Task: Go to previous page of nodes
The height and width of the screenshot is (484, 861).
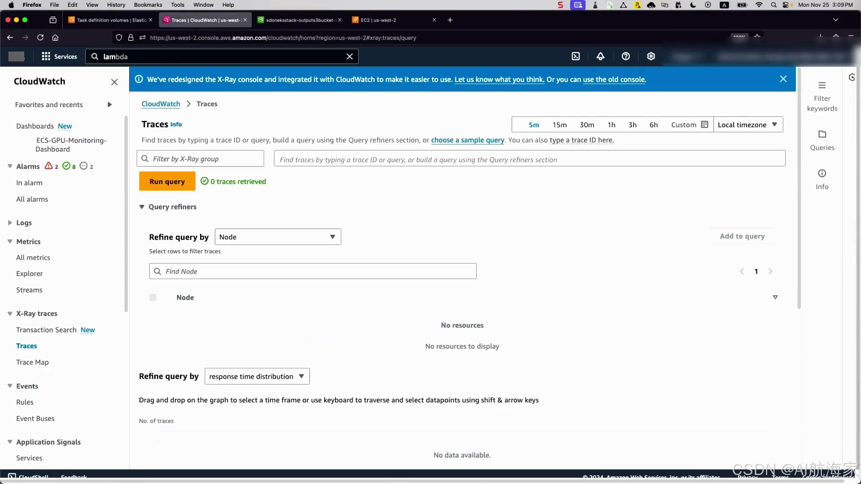Action: point(742,272)
